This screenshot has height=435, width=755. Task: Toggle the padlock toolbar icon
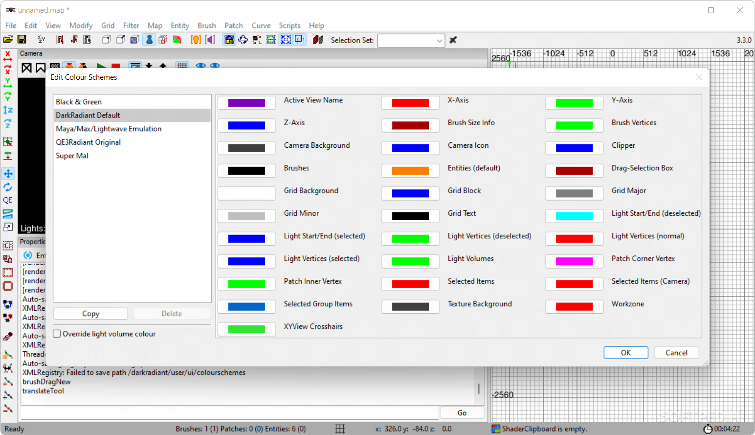(229, 40)
